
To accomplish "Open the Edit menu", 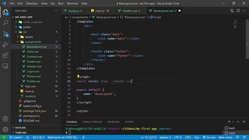I will pos(20,3).
